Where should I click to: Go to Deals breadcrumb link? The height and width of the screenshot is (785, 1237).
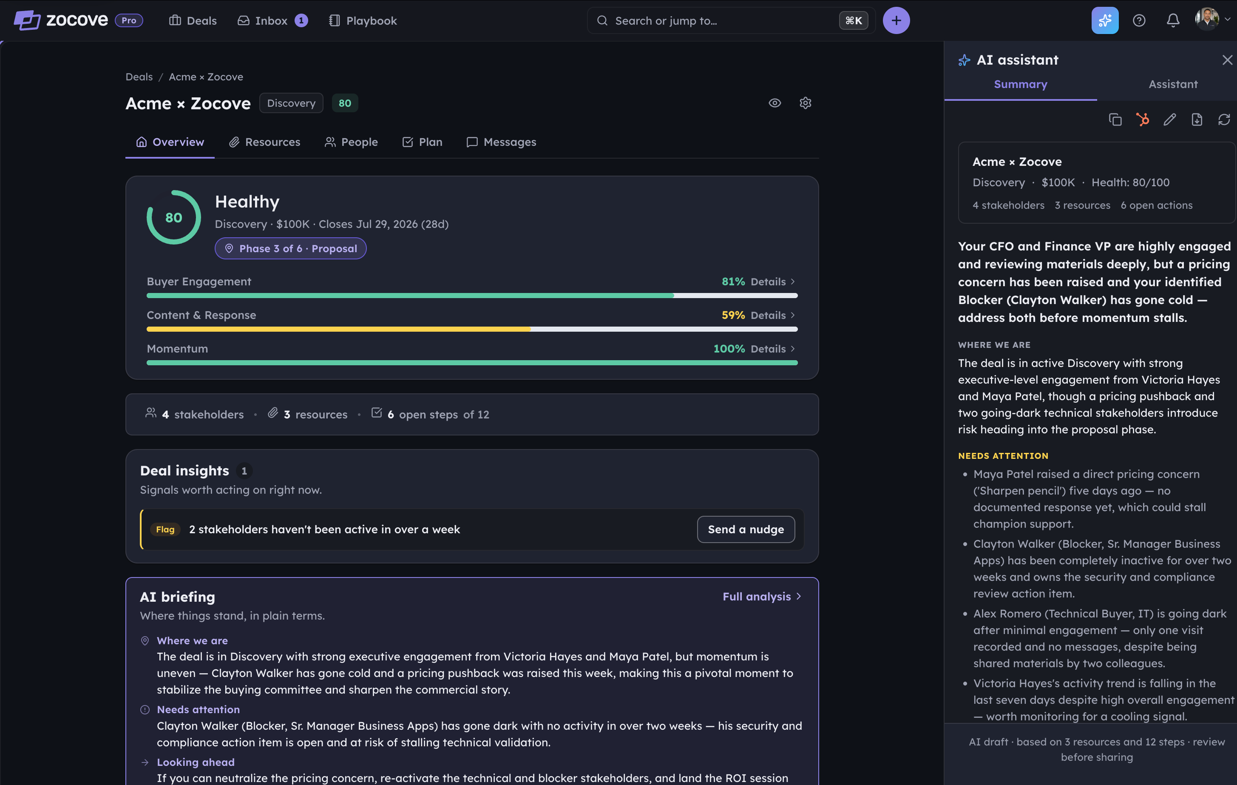(x=139, y=77)
